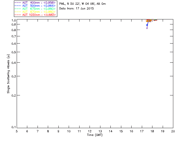Click the 'Single Scattering Albedo (ω)' axis title
178x142 pixels.
click(8, 74)
